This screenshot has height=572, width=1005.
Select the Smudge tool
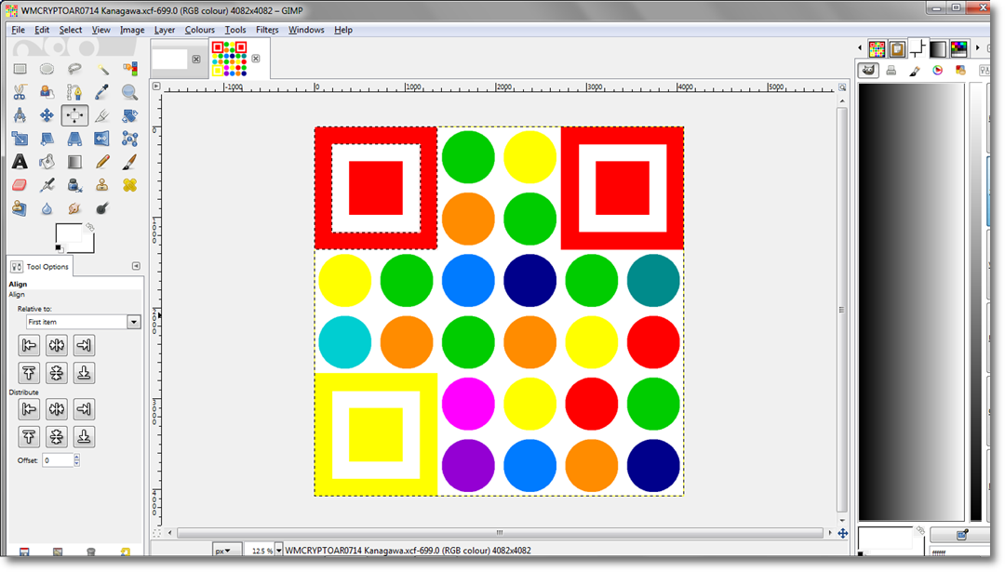click(x=74, y=208)
